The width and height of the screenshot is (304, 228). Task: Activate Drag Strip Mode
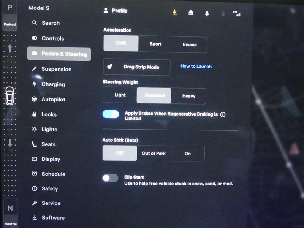(137, 67)
